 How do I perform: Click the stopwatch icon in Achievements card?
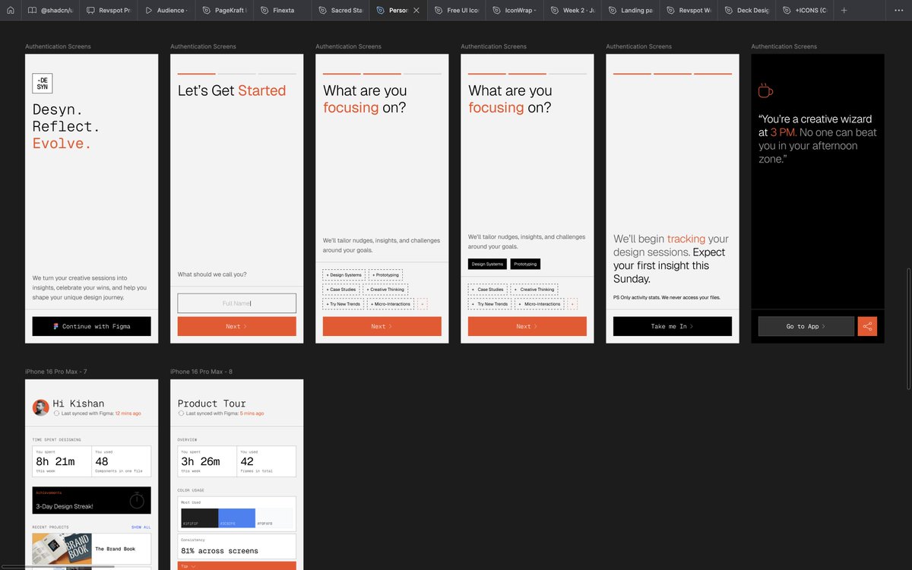pyautogui.click(x=137, y=500)
